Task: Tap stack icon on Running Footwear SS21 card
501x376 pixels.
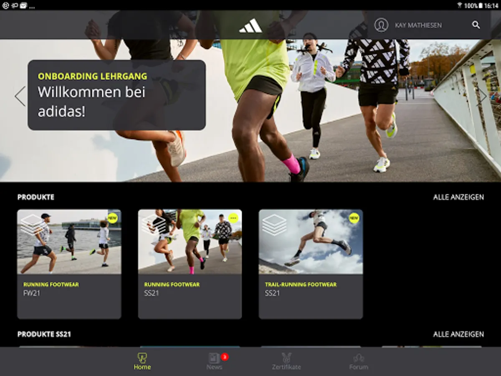Action: click(x=153, y=225)
